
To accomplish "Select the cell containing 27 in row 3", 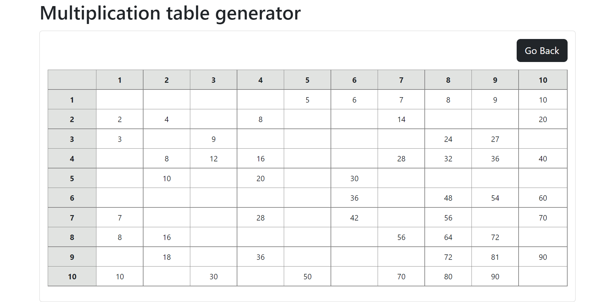I will [x=495, y=139].
